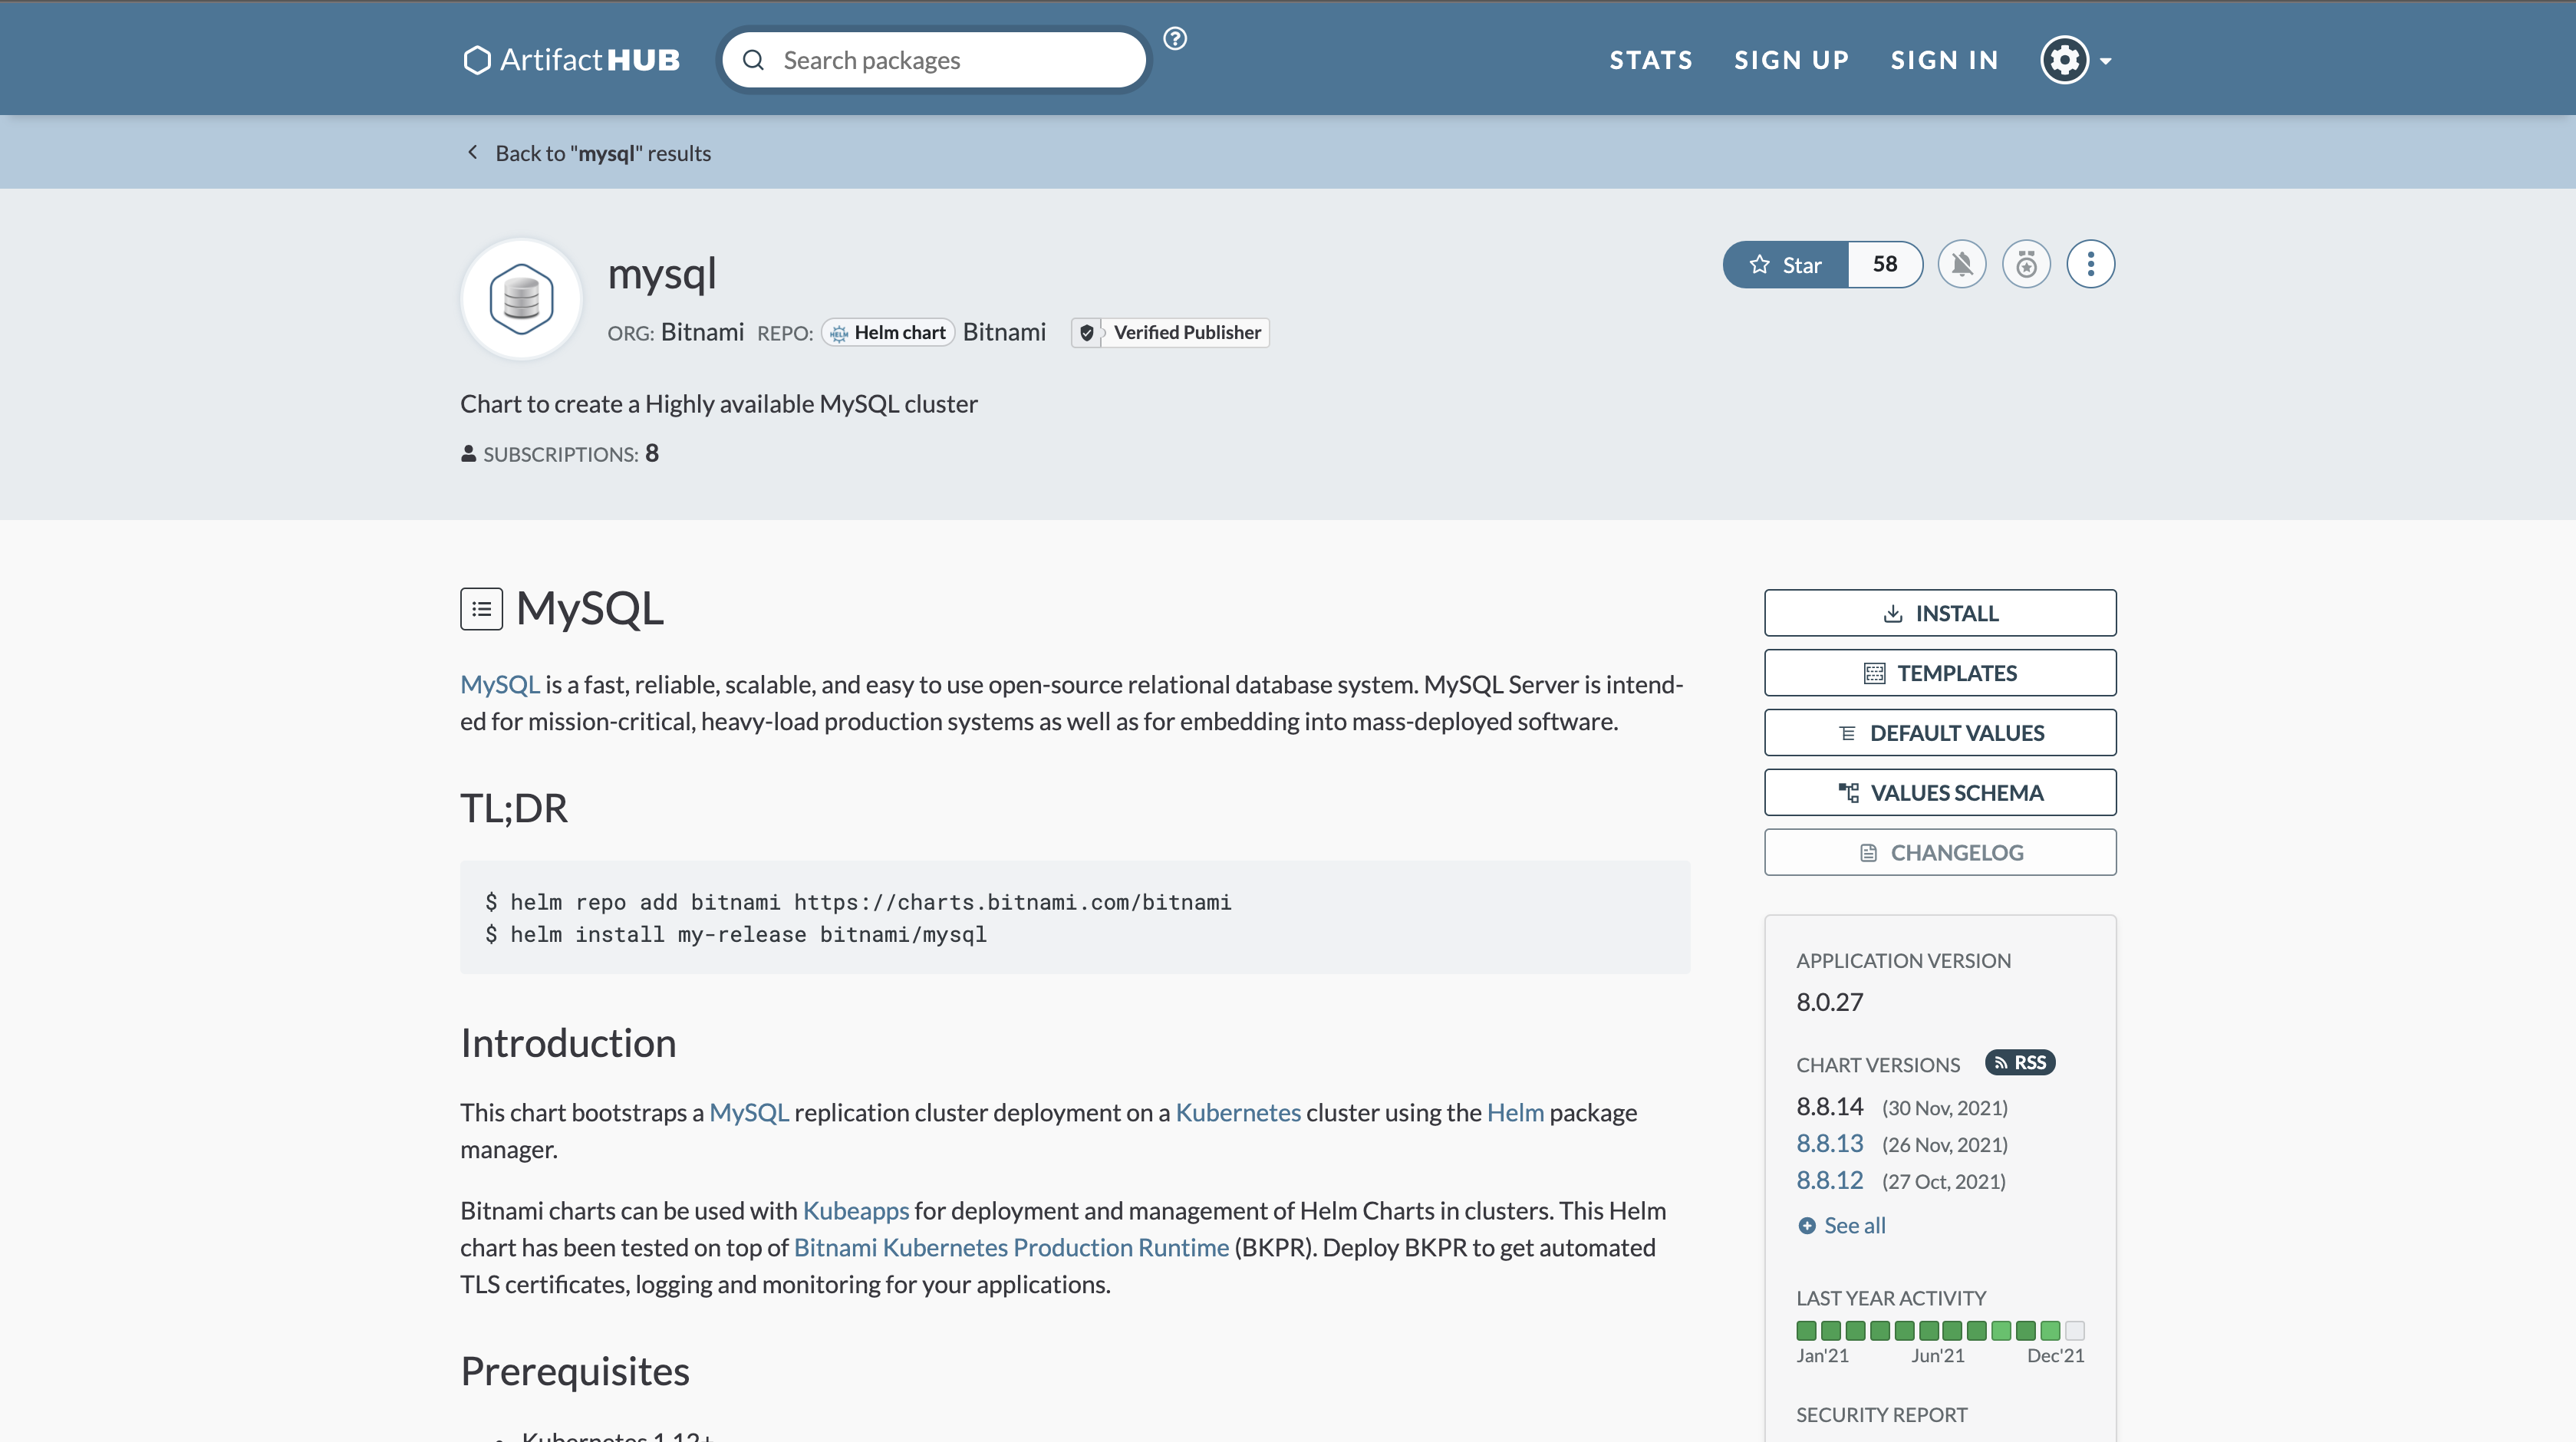
Task: Click the first activity square for Jan'21
Action: (1806, 1330)
